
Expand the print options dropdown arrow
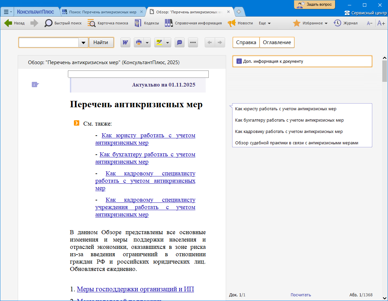[x=147, y=42]
